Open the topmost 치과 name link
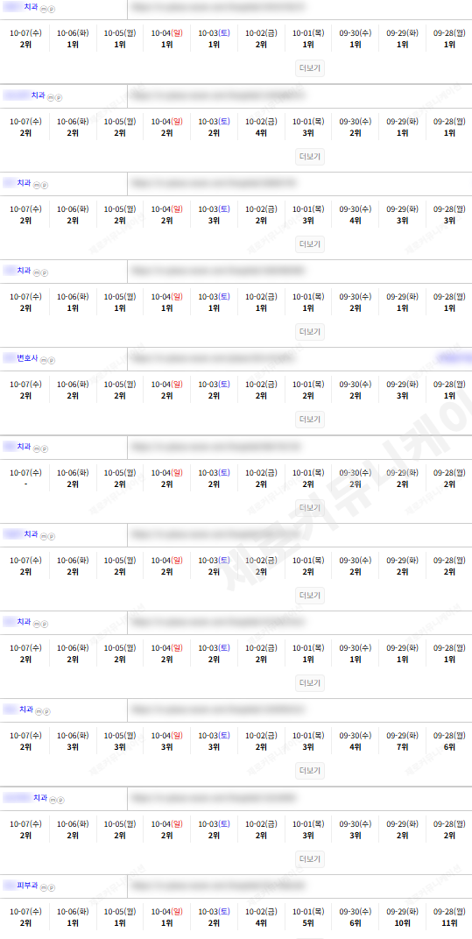The height and width of the screenshot is (939, 472). pos(20,7)
